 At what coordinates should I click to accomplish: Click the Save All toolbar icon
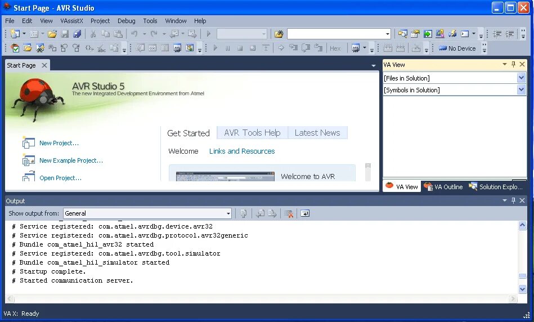click(77, 34)
